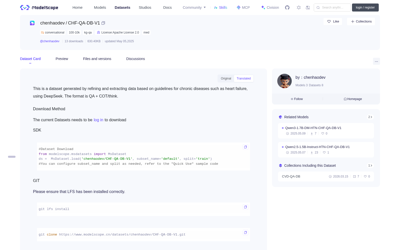
Task: Click the Skills sparkle icon
Action: tap(216, 7)
